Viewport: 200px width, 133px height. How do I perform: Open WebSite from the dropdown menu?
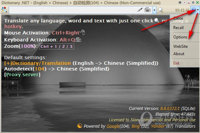(180, 46)
